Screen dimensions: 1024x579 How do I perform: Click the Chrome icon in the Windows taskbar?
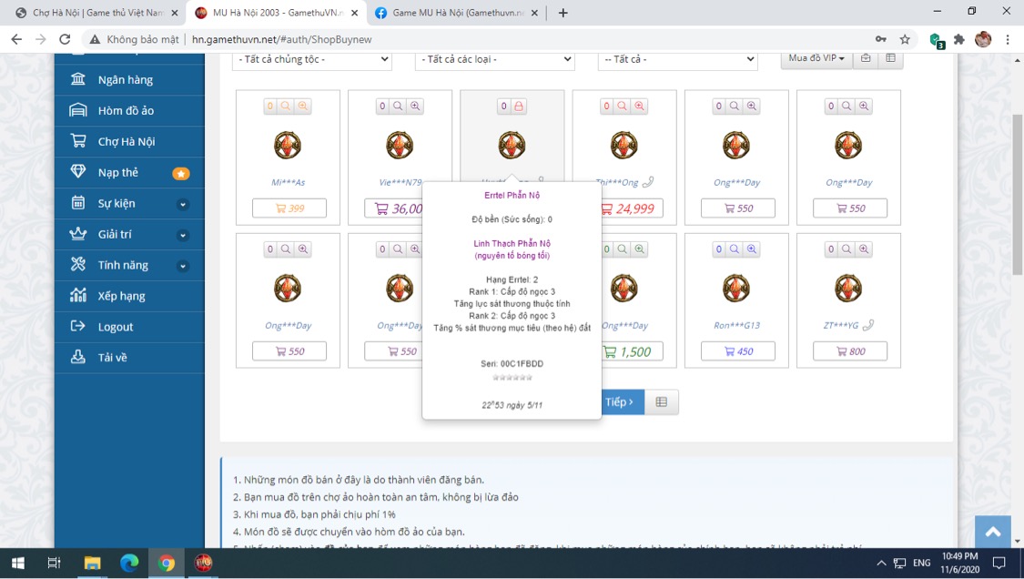tap(166, 563)
